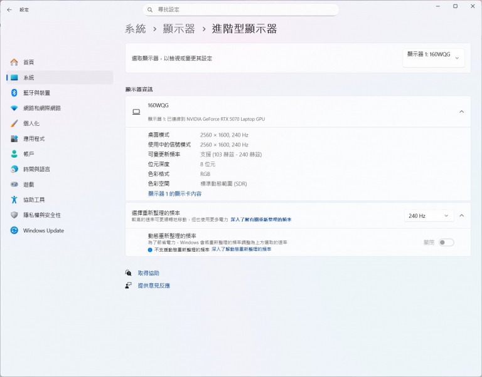Click the 網路和網際網路 Wi-Fi icon
This screenshot has width=482, height=377.
click(14, 108)
